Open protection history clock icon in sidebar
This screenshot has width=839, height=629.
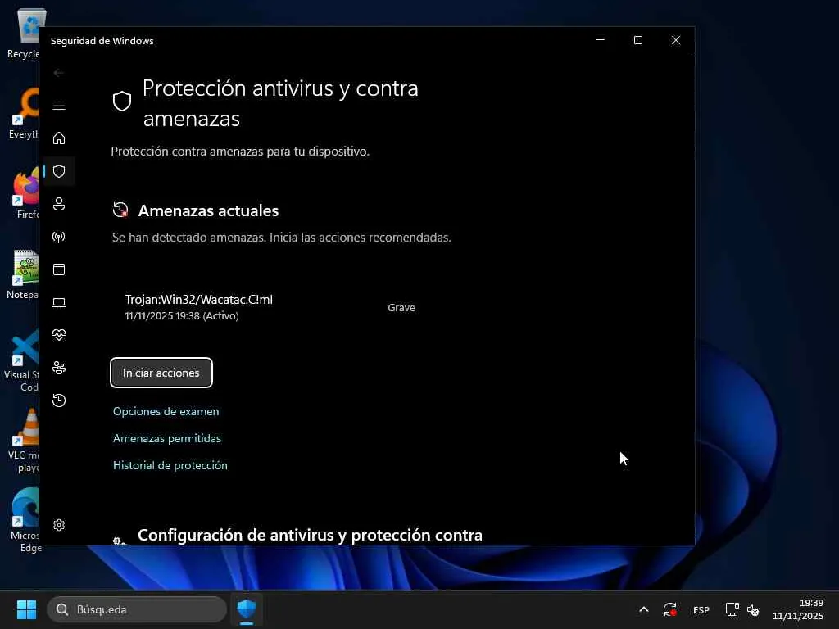[x=59, y=400]
